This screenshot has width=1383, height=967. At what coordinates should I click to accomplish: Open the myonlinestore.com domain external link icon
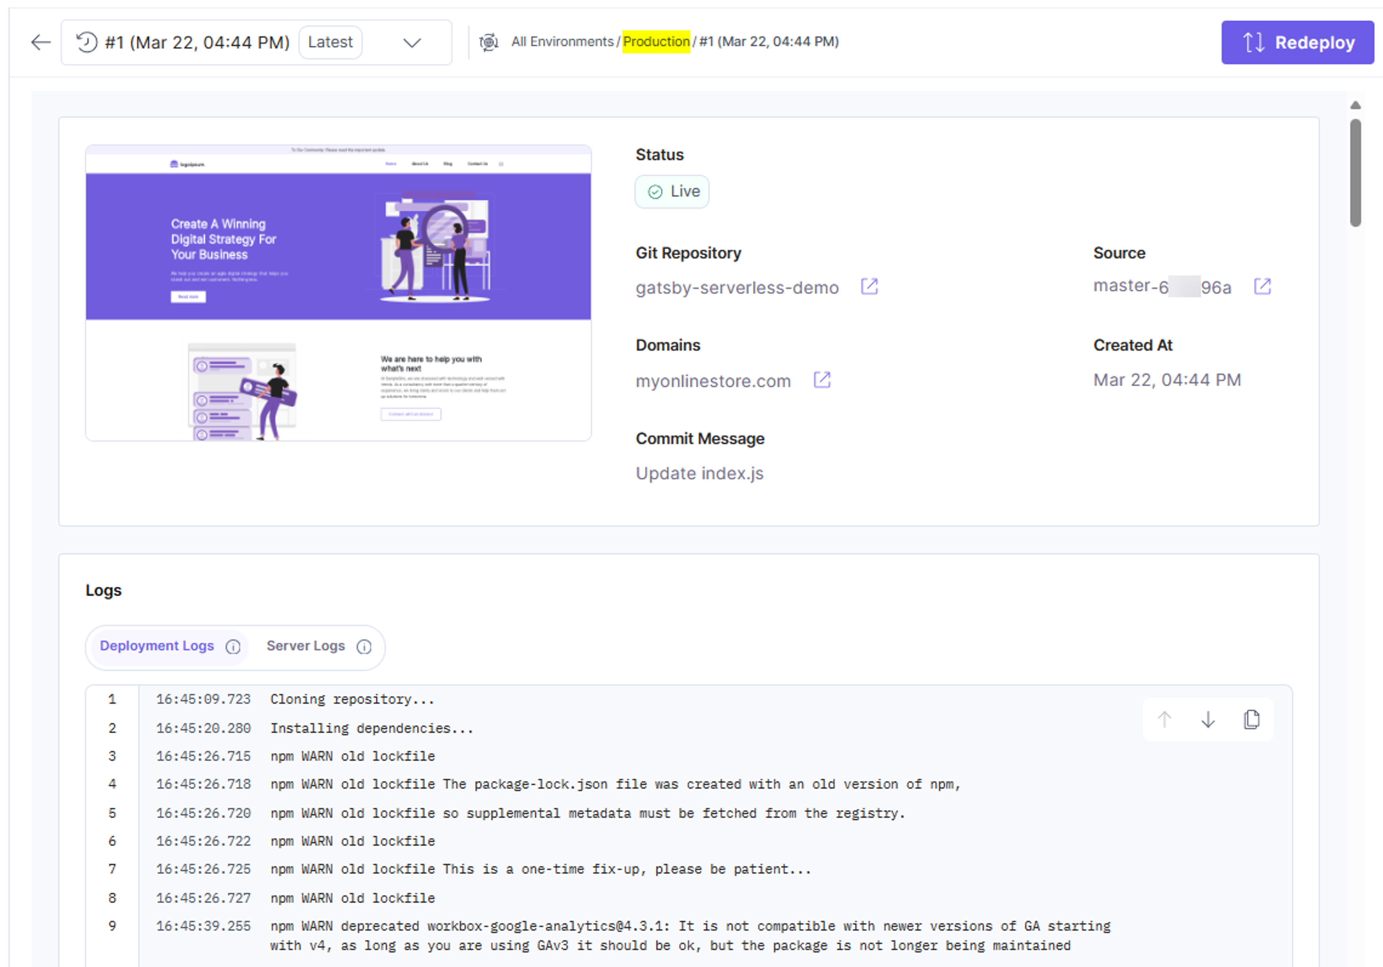point(822,380)
